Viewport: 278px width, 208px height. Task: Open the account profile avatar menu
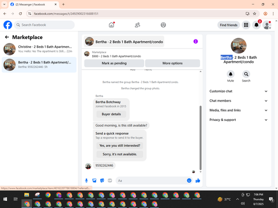pyautogui.click(x=267, y=25)
